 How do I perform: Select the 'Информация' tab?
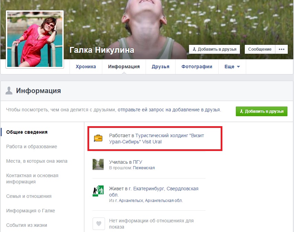click(x=124, y=67)
